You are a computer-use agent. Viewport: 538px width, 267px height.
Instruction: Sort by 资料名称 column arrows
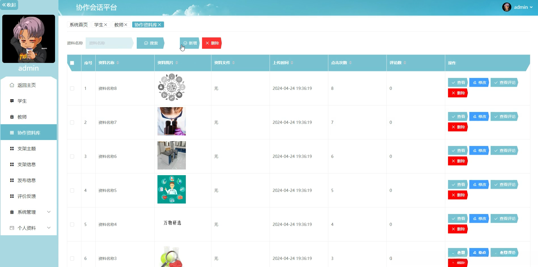pyautogui.click(x=118, y=63)
